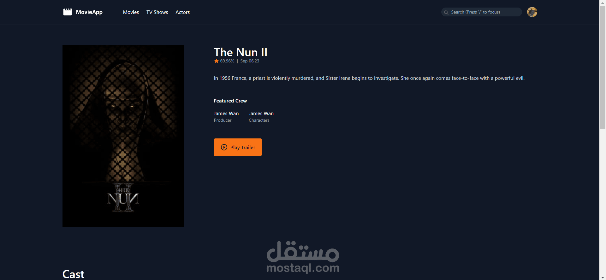Play the trailer for The Nun II
Viewport: 606px width, 280px height.
238,147
